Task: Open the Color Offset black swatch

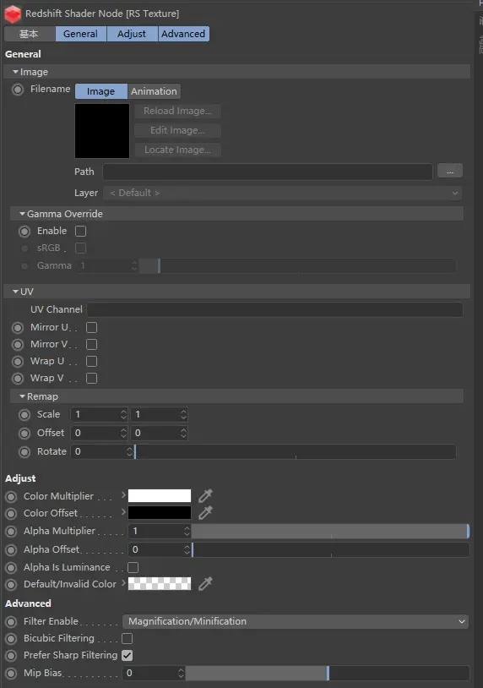Action: 160,512
